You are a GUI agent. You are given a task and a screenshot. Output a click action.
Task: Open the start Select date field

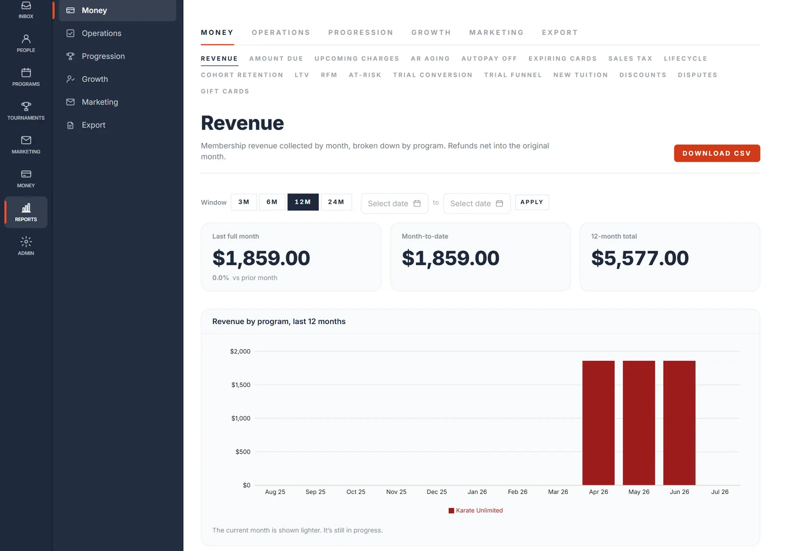click(394, 203)
